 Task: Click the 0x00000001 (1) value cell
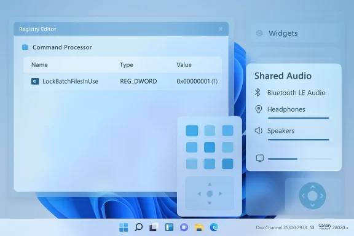[x=197, y=81]
